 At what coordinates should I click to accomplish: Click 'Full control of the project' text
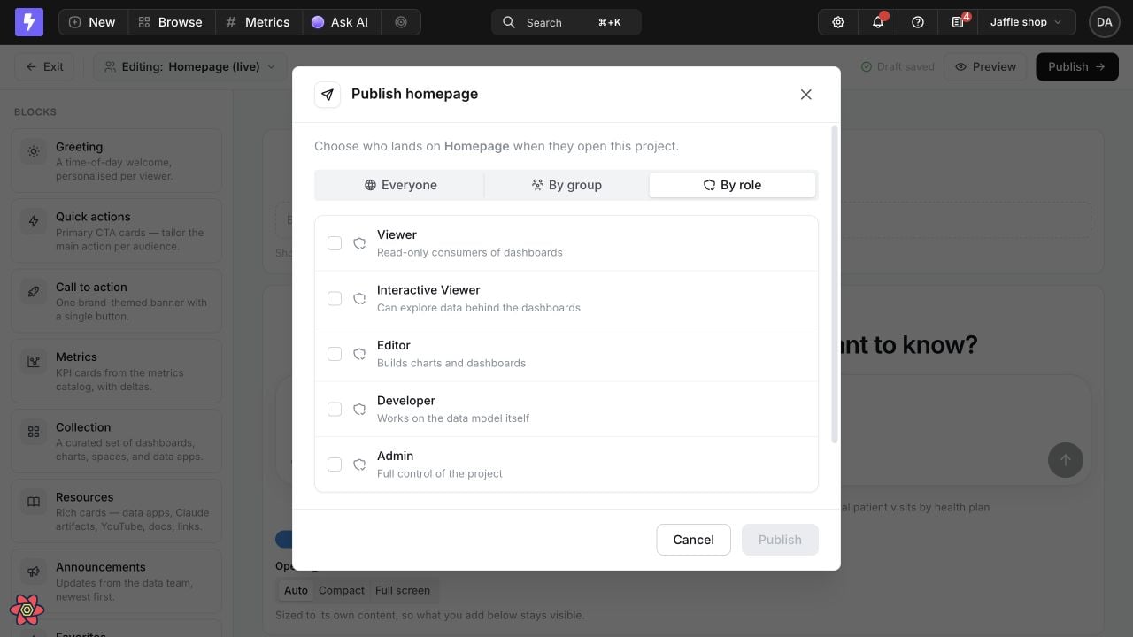pos(440,473)
